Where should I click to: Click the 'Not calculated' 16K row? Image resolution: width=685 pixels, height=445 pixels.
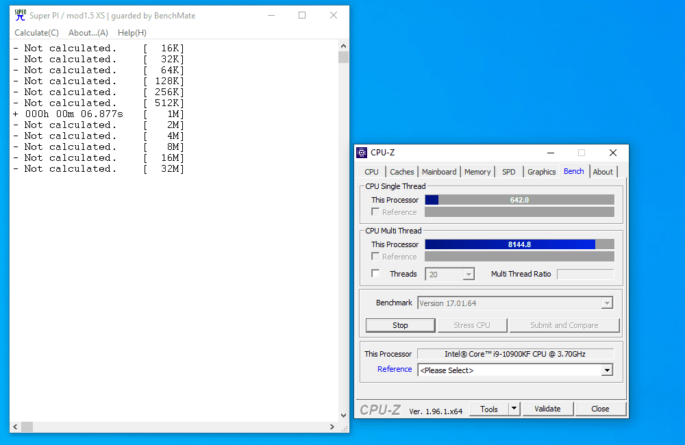[x=99, y=48]
